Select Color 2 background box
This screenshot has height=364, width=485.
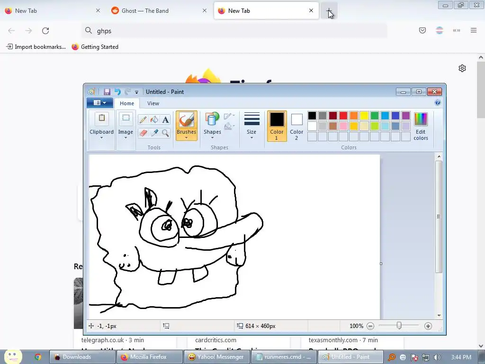pyautogui.click(x=296, y=126)
